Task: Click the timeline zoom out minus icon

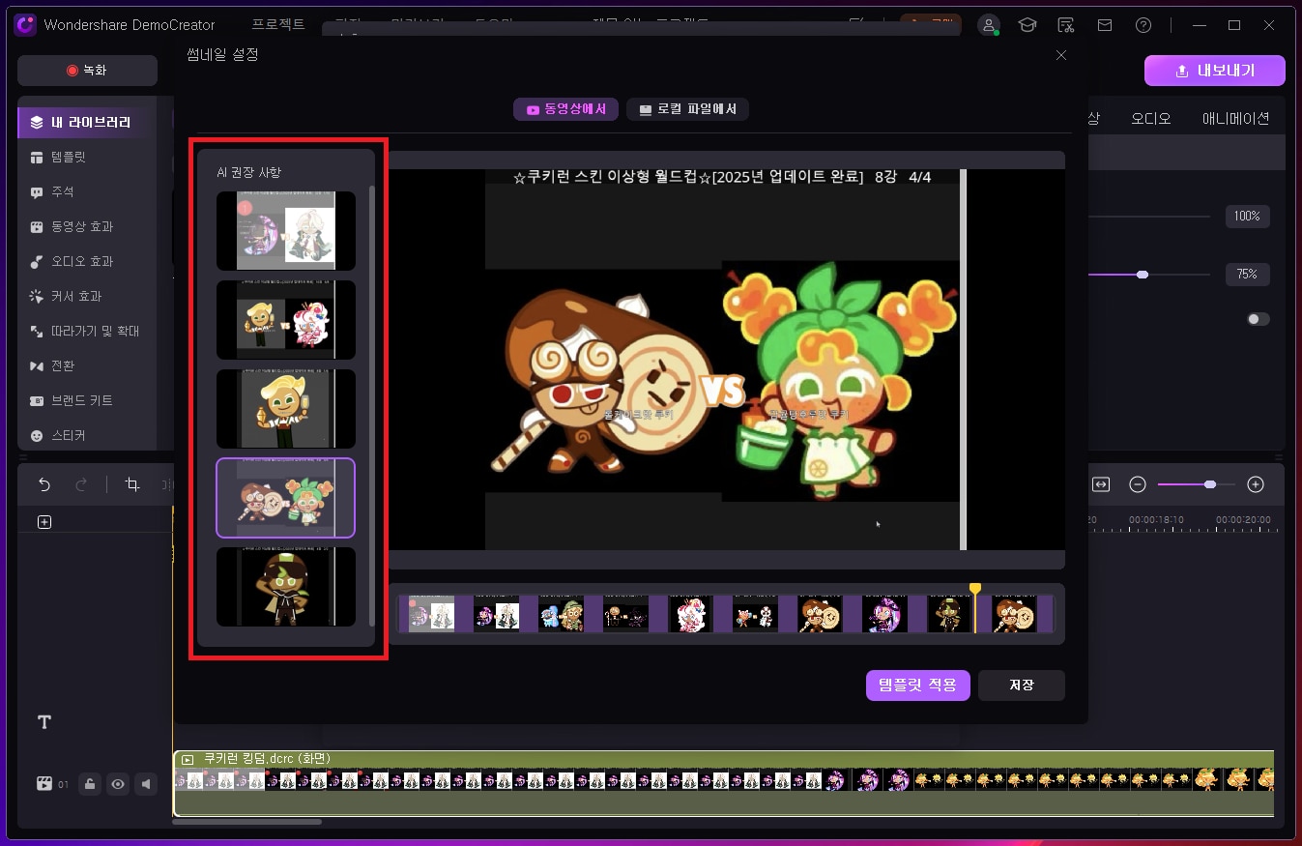Action: coord(1138,484)
